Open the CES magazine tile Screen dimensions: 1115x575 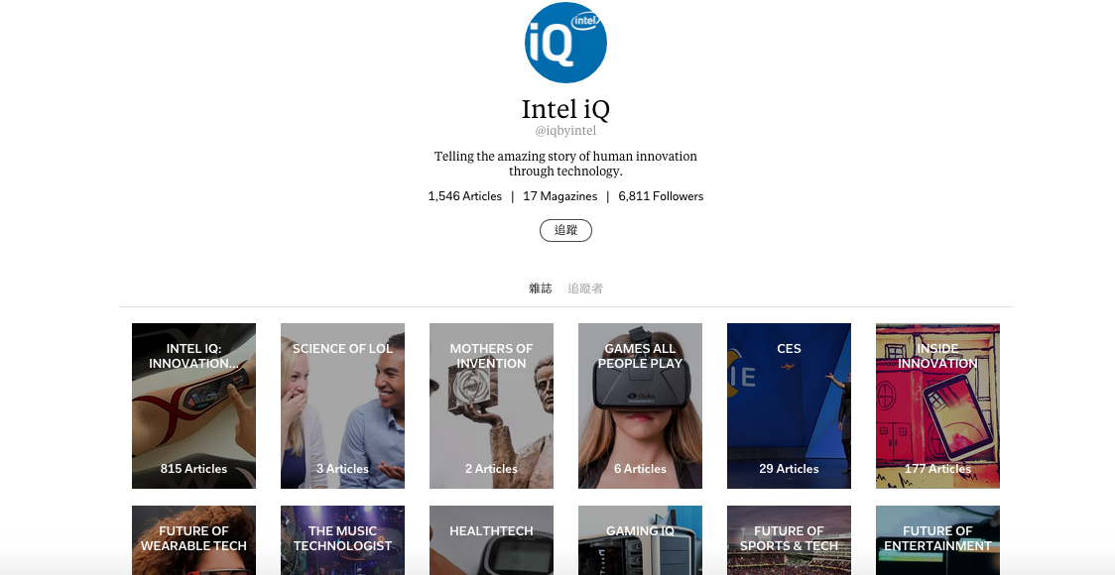(x=789, y=405)
